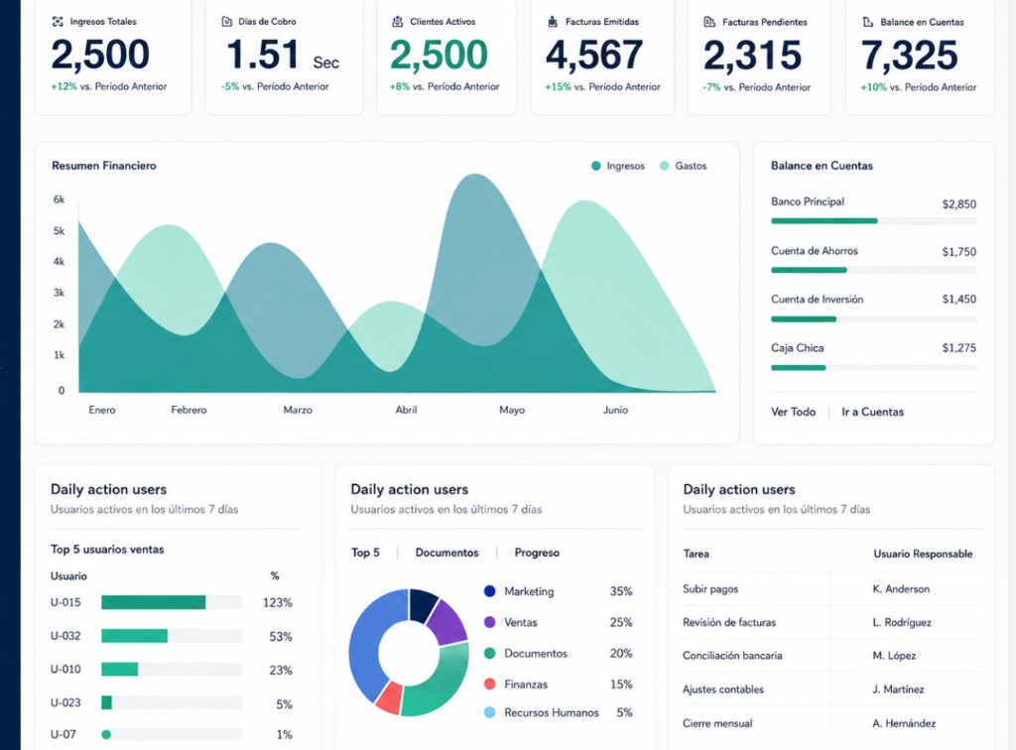Click the Top 5 usuarios ventas heading
Image resolution: width=1016 pixels, height=750 pixels.
107,550
